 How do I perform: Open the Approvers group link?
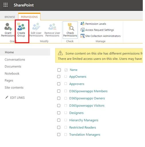[77, 84]
